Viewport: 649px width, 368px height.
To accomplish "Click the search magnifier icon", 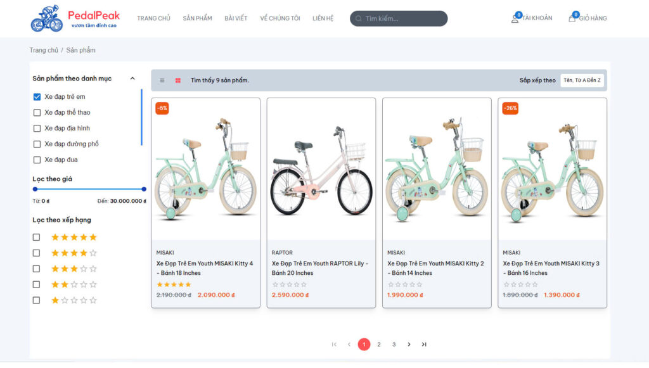I will (x=359, y=18).
